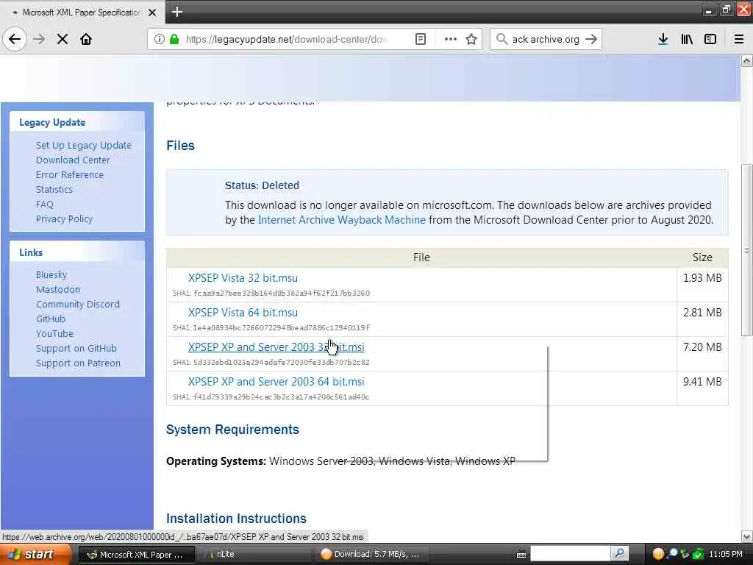This screenshot has width=753, height=565.
Task: Close the Microsoft XML Paper Specification tab
Action: pos(152,13)
